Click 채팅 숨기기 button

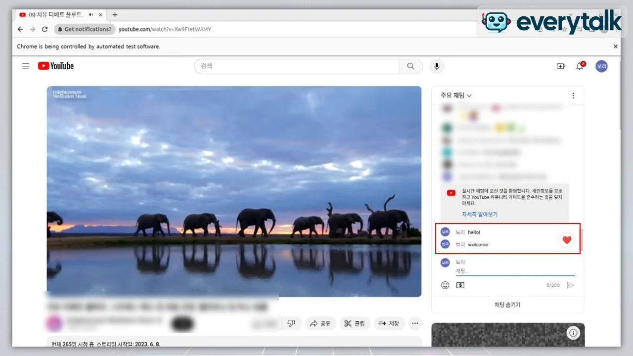coord(507,305)
